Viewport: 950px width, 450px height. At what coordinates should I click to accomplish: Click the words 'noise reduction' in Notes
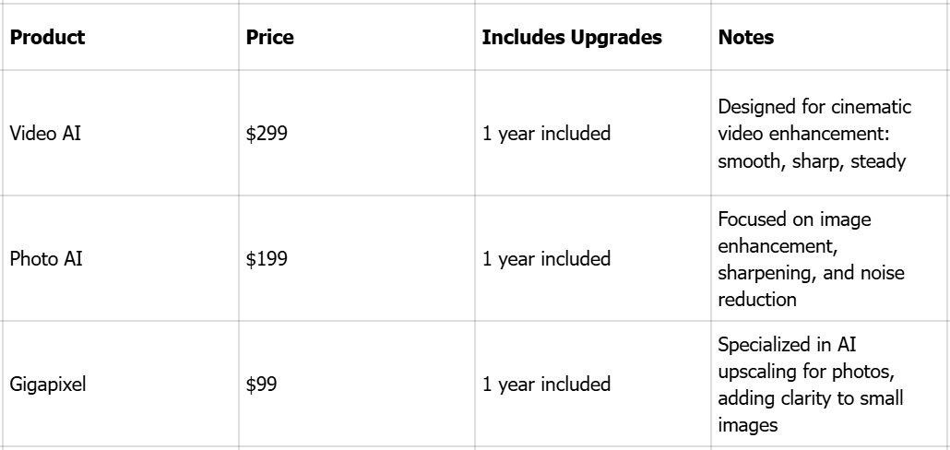point(812,286)
